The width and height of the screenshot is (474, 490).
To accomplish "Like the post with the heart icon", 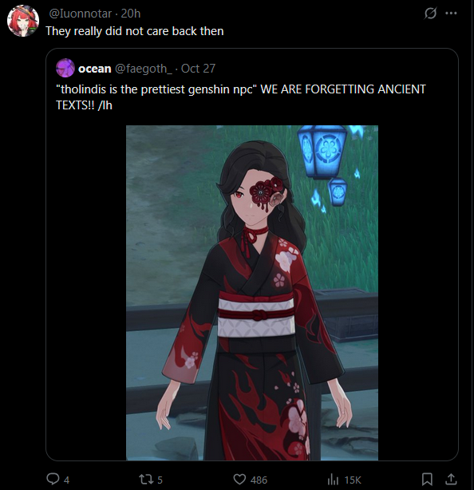I will click(x=239, y=479).
